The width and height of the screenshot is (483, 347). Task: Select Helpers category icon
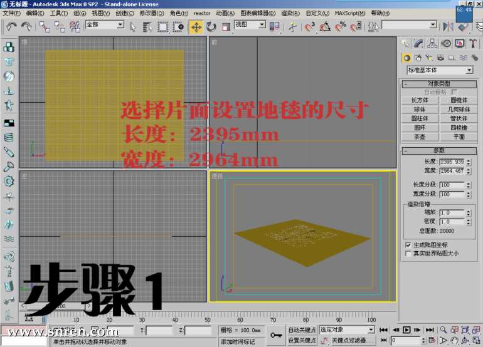(x=452, y=58)
